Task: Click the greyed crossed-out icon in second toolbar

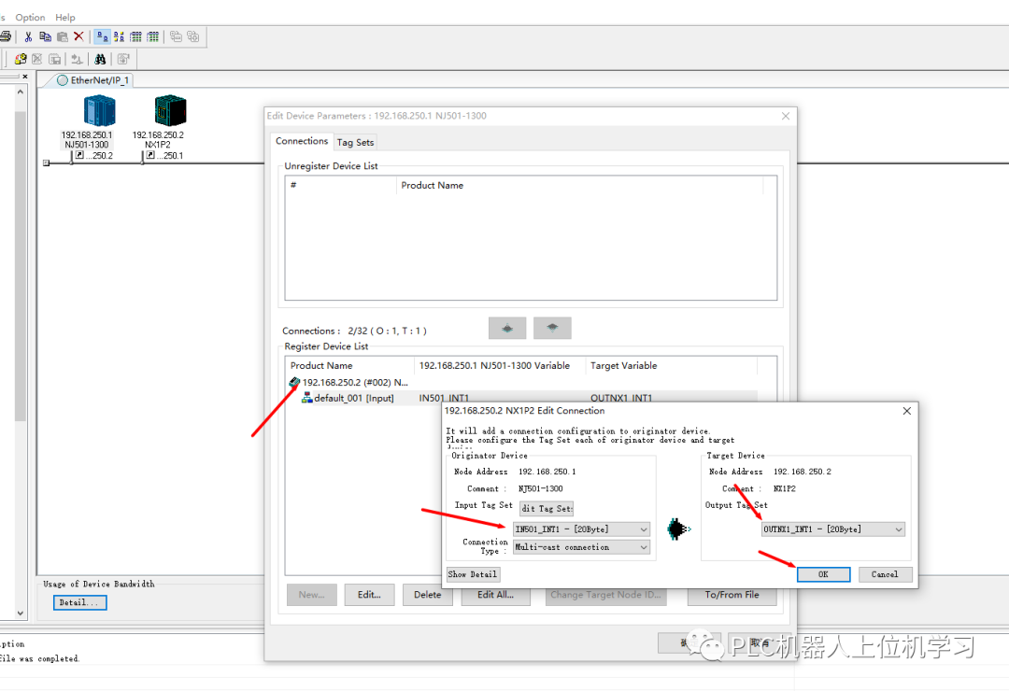Action: (x=37, y=59)
